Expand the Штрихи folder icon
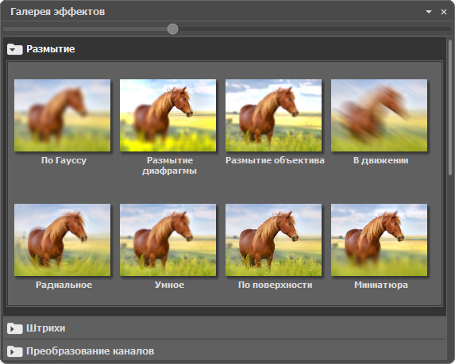The width and height of the screenshot is (455, 364). point(15,328)
